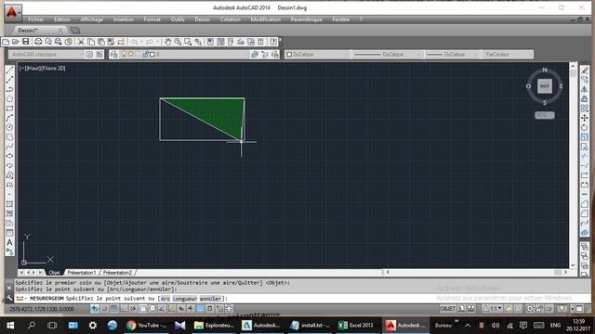Select the Ellipse tool
Screen dimensions: 595x334
[10, 156]
